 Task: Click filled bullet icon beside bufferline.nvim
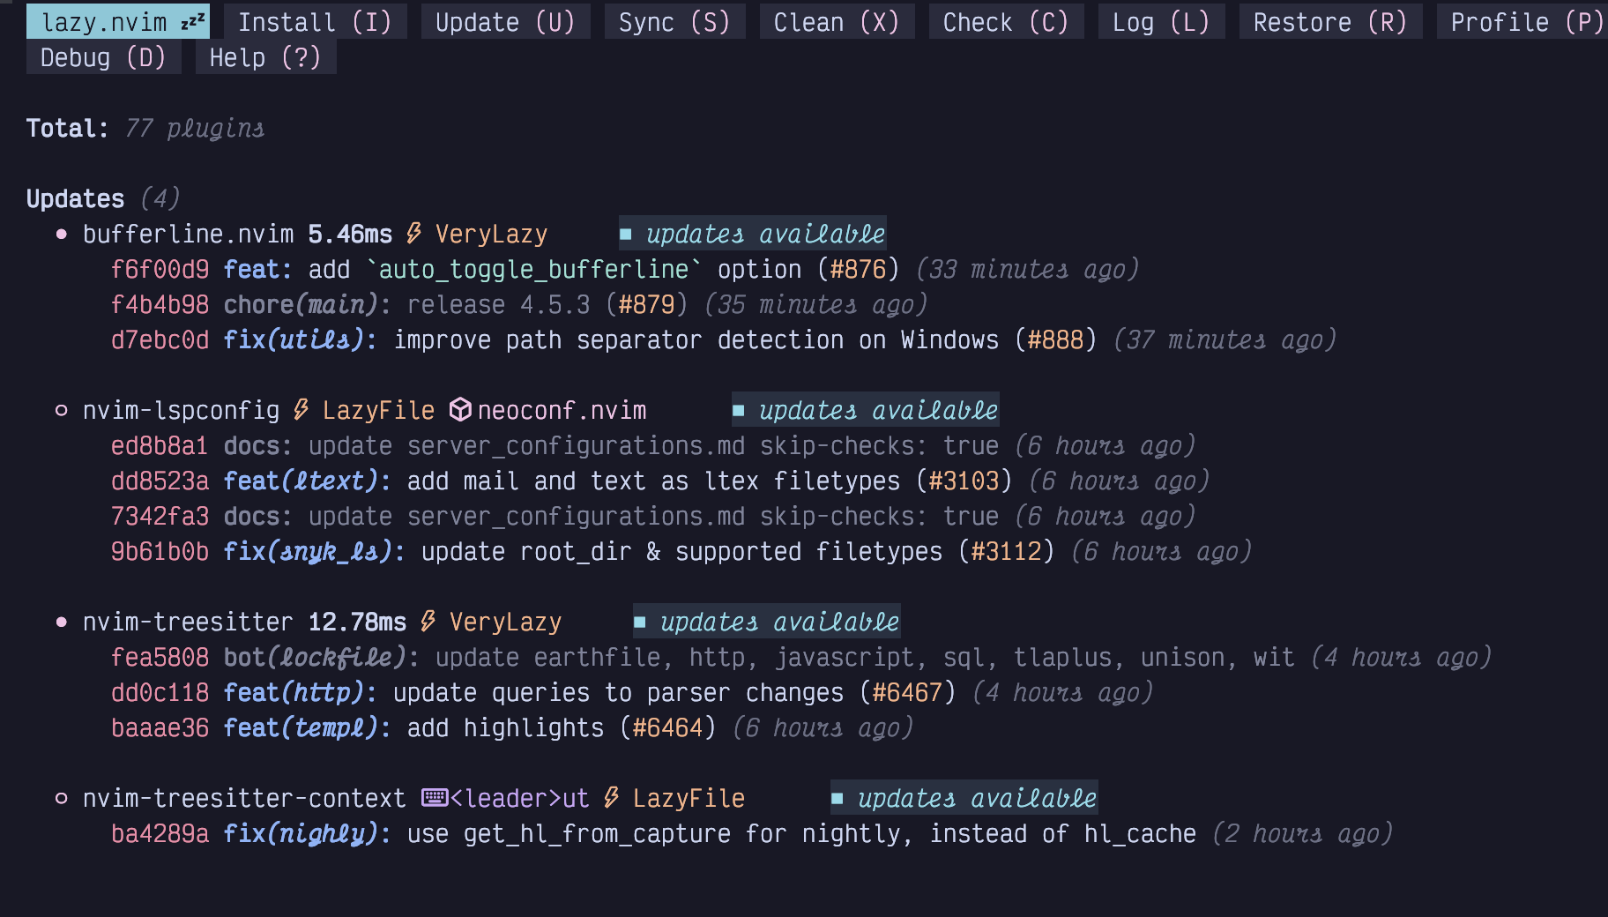coord(61,234)
